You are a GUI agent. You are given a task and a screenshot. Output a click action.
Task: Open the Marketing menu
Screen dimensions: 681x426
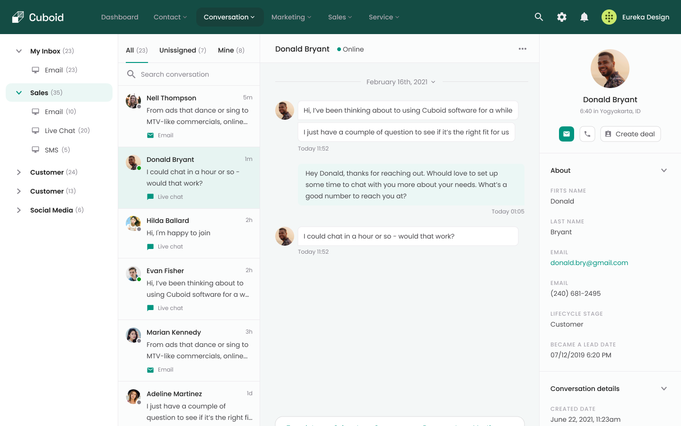pos(291,17)
